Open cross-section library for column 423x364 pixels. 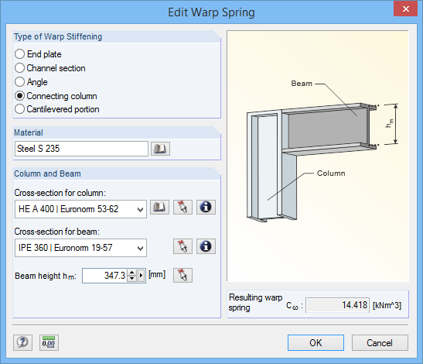(160, 208)
